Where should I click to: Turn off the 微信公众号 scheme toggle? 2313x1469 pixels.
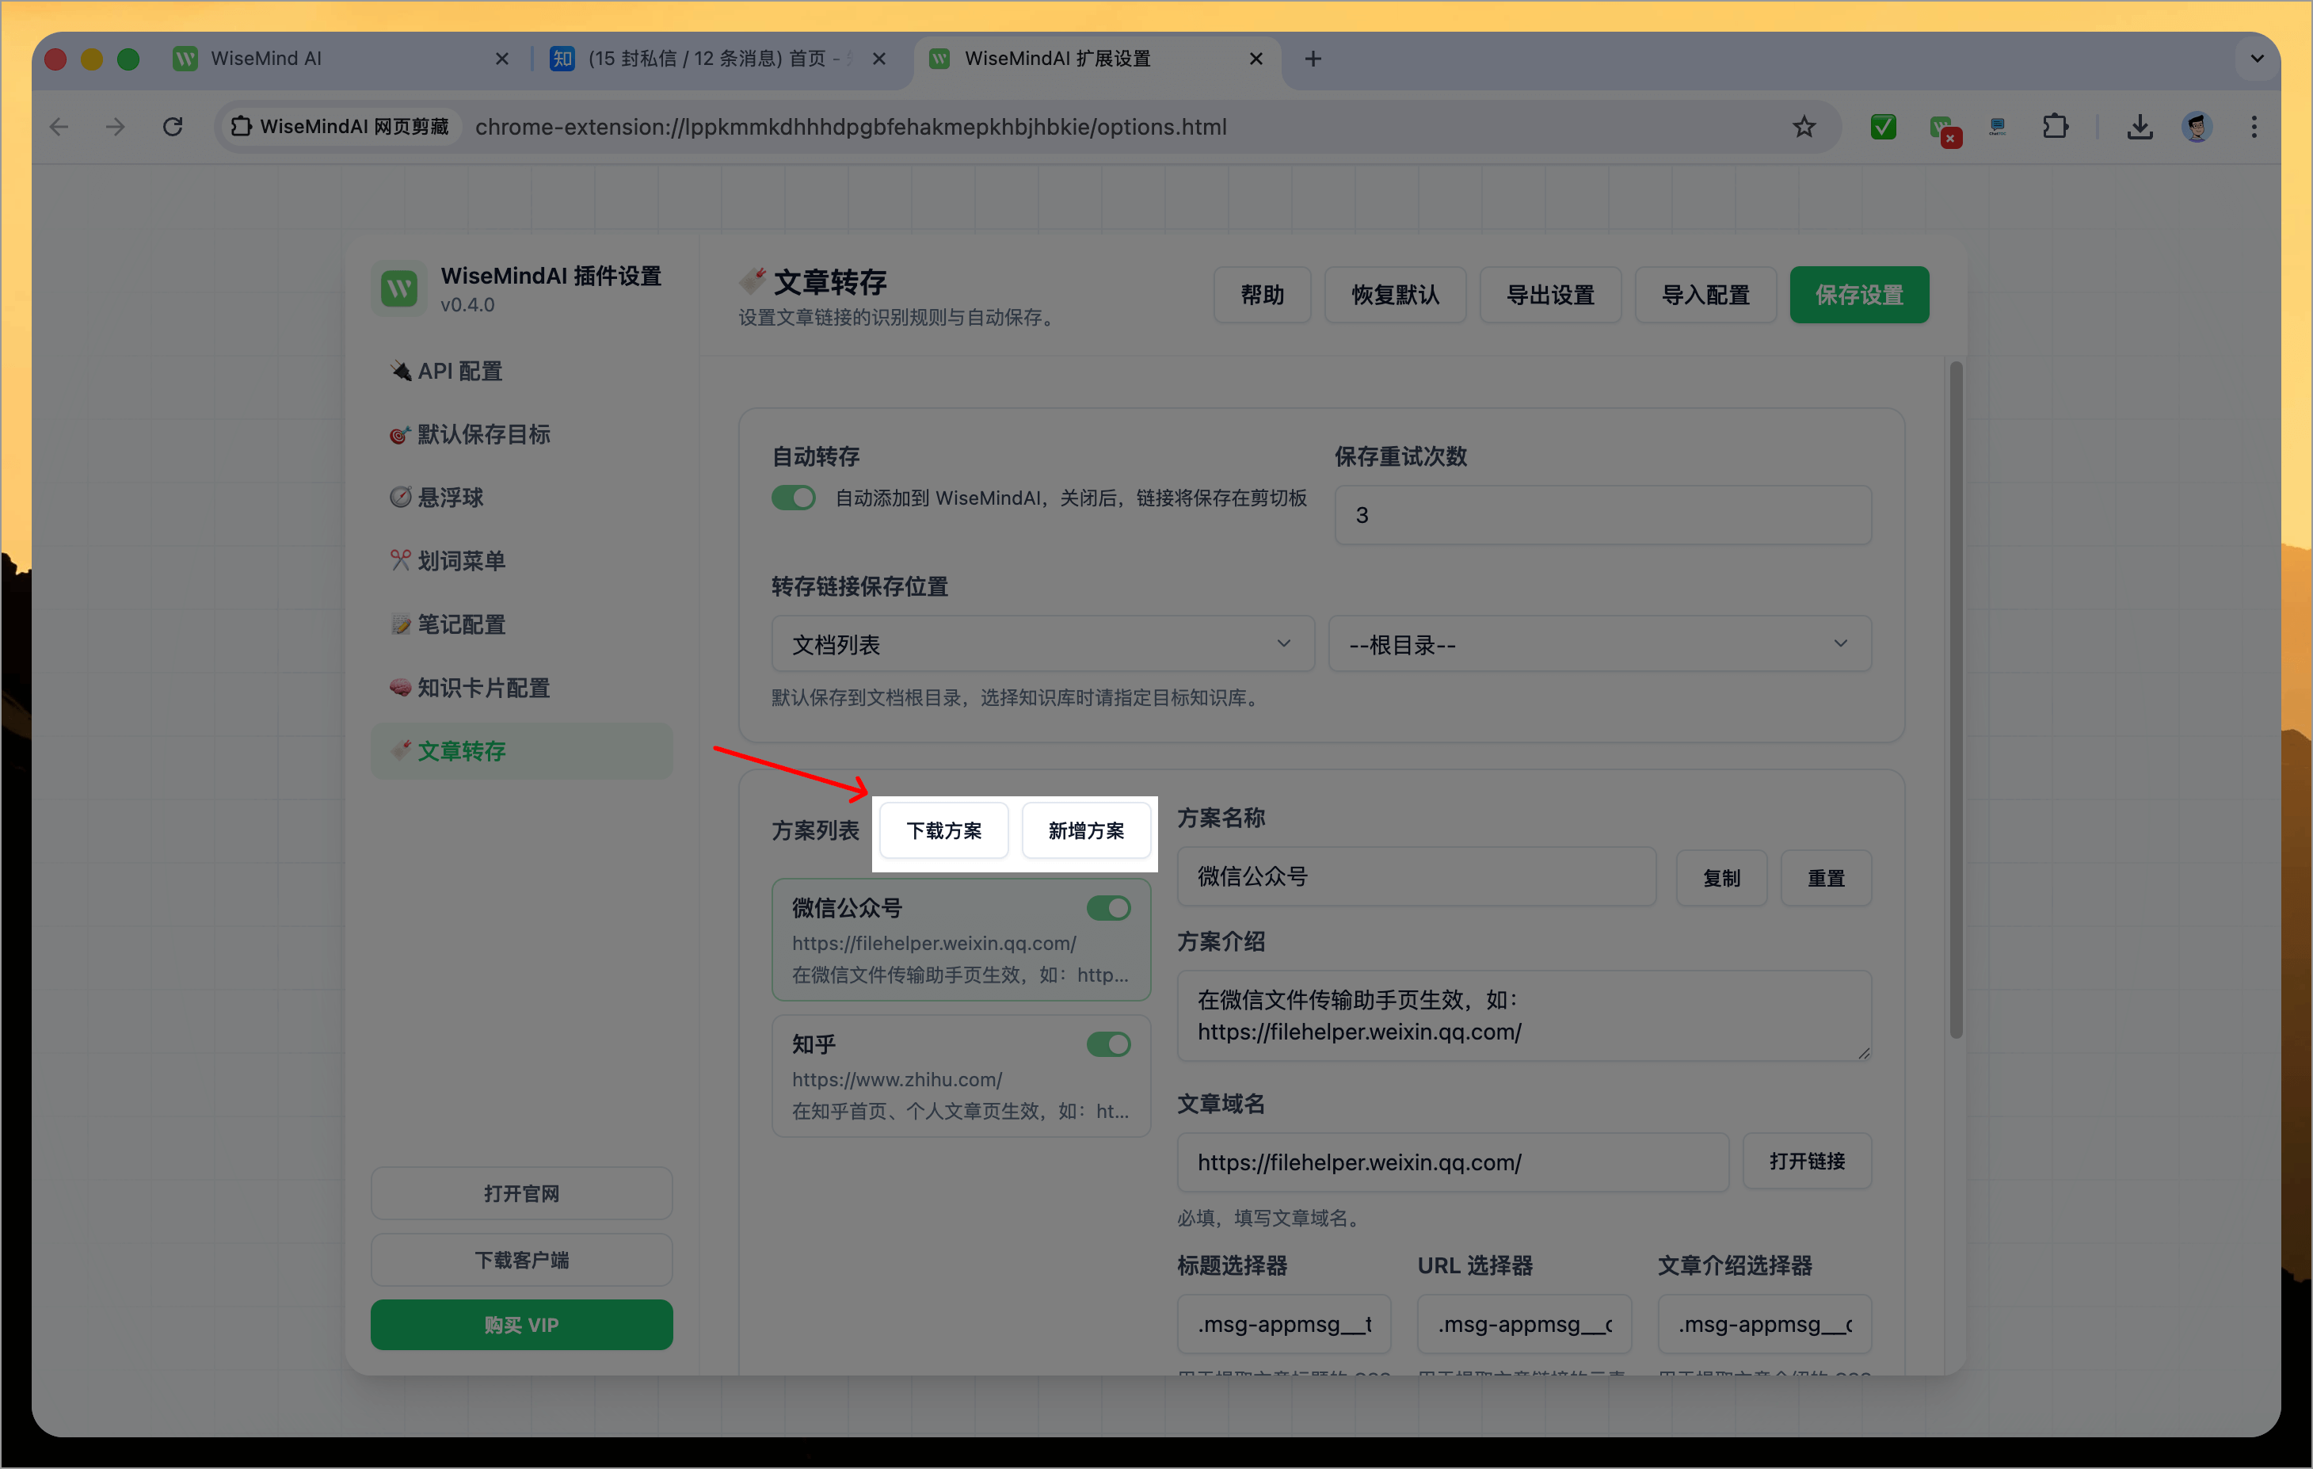[1110, 908]
